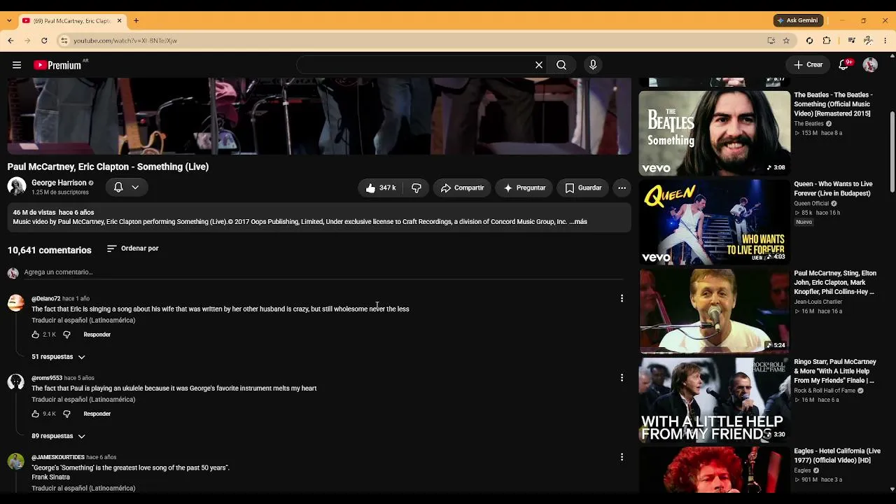Screen dimensions: 896x504
Task: Bookmark this page with the star icon
Action: pyautogui.click(x=786, y=41)
